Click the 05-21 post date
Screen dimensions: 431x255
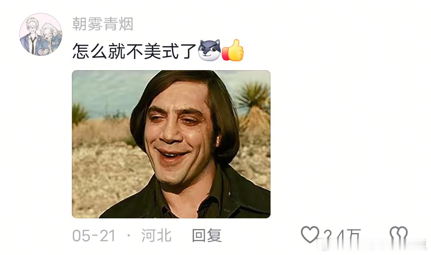click(x=94, y=236)
